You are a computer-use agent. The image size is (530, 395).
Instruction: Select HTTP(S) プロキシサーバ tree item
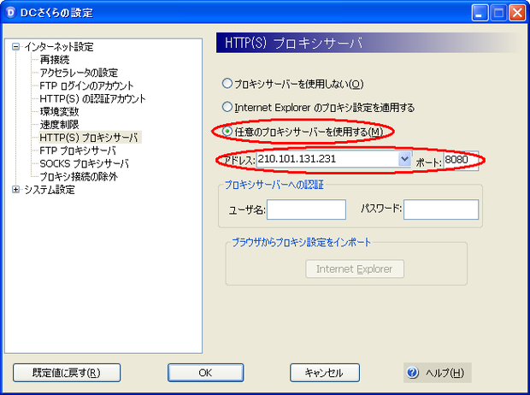[90, 138]
